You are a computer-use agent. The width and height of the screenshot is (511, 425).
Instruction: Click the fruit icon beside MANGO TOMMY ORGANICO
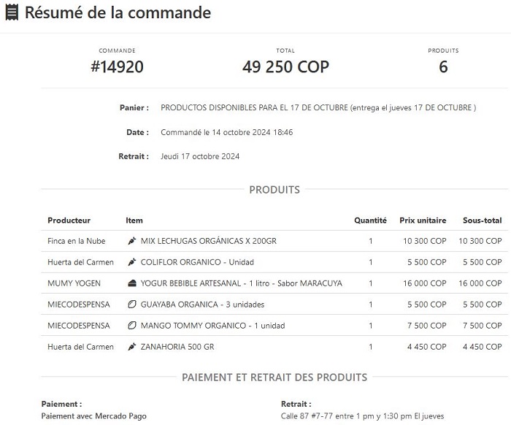(132, 326)
